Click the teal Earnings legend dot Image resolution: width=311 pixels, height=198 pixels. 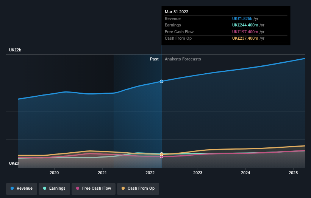[45, 188]
